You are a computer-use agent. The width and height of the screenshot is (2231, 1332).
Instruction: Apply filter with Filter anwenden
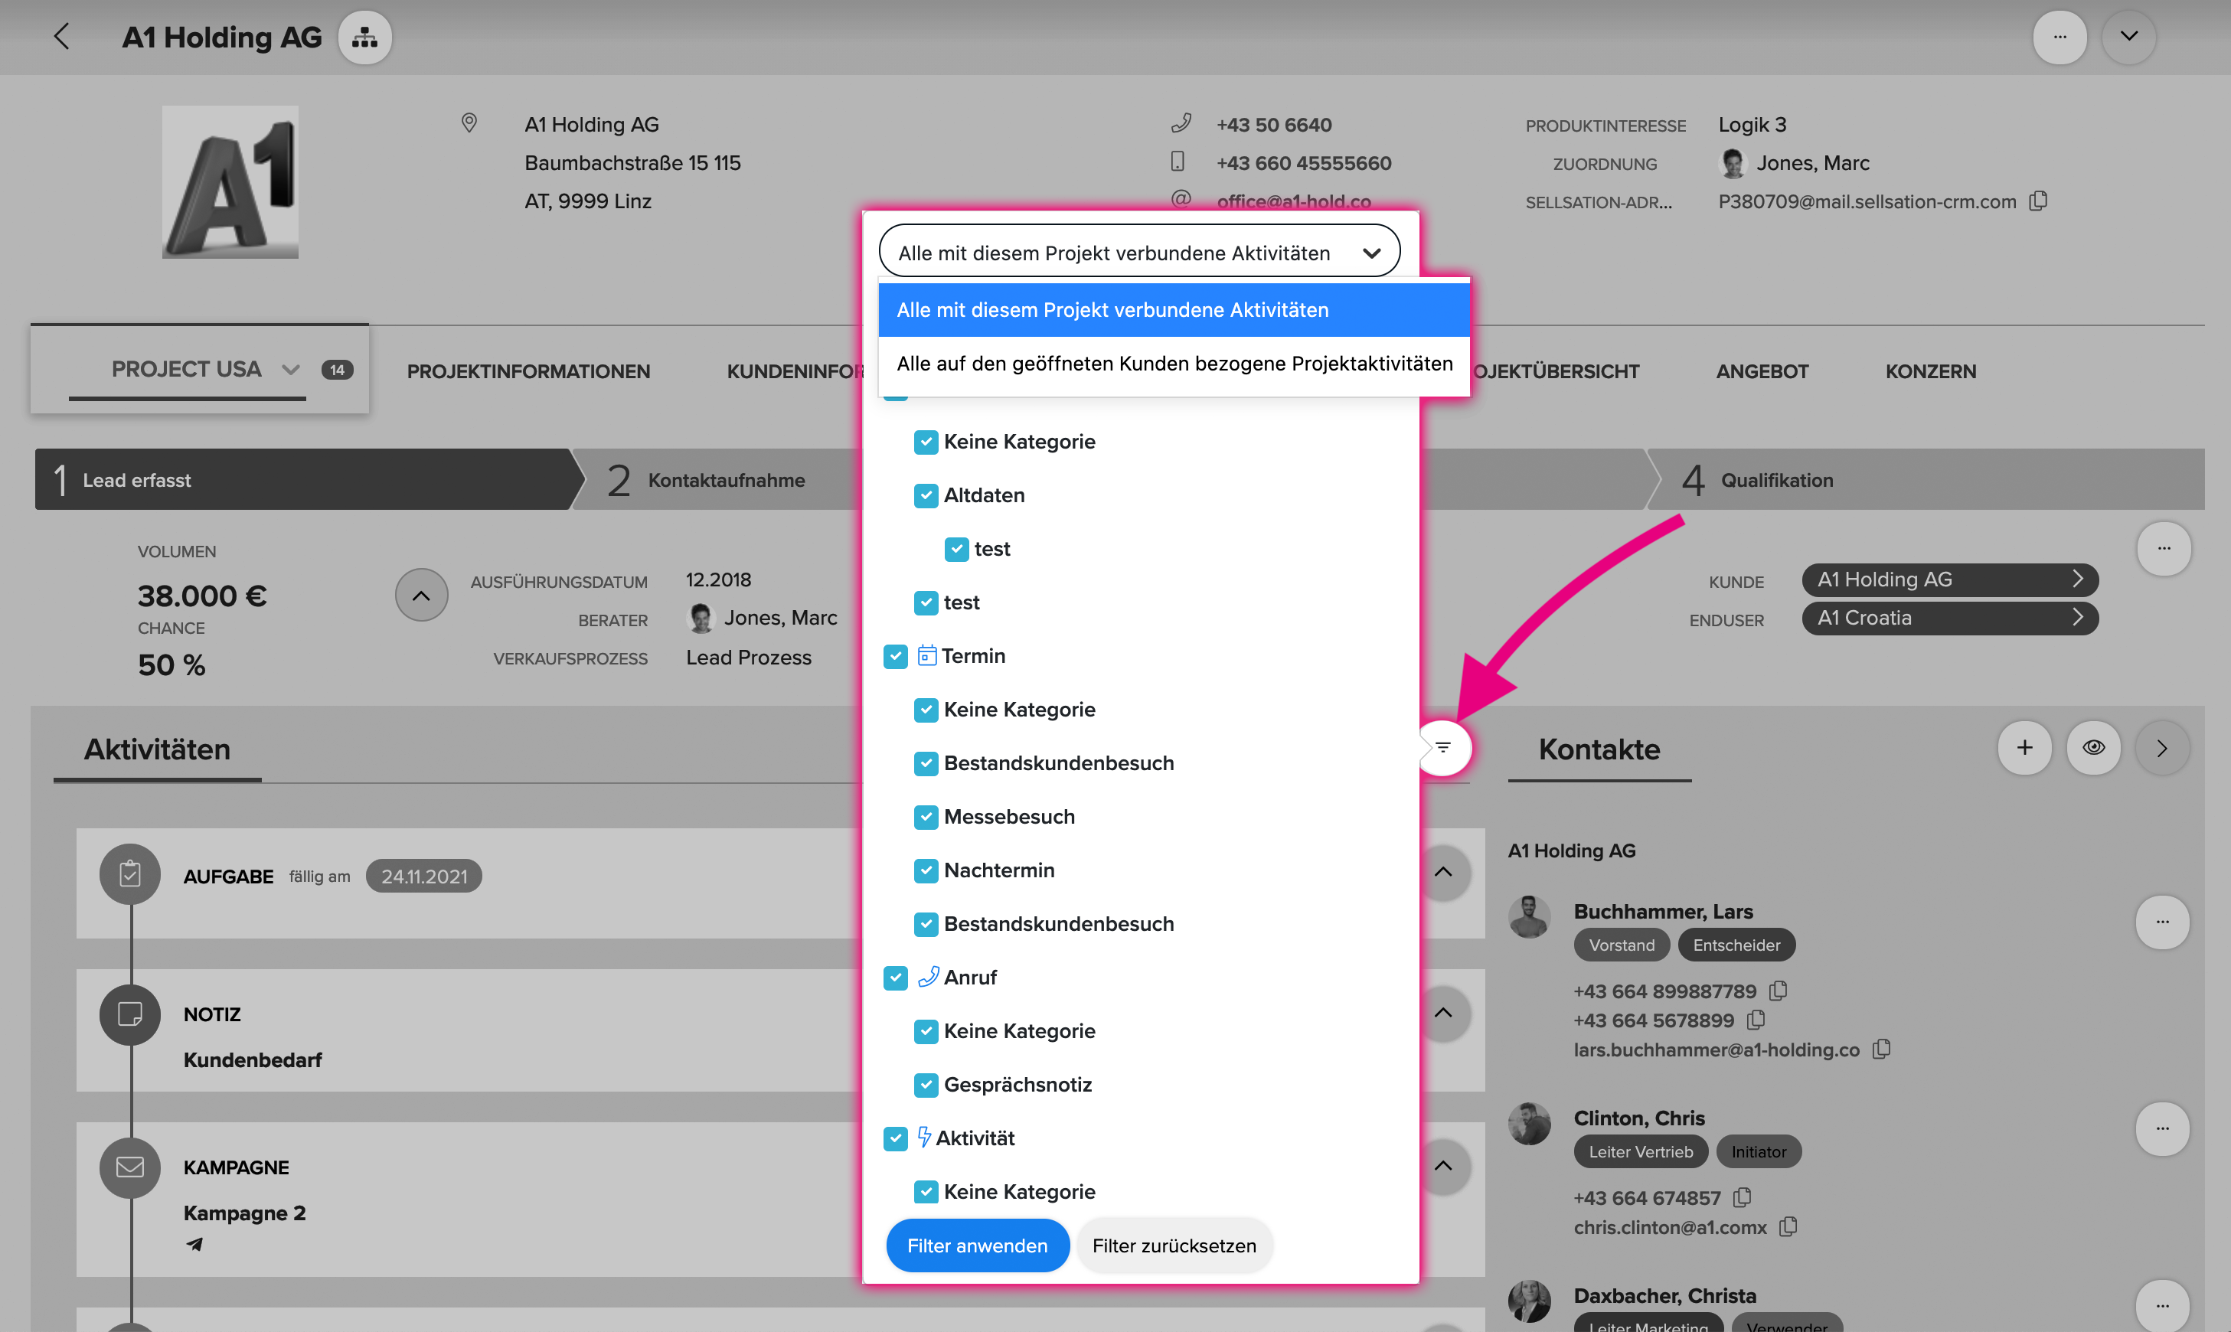pyautogui.click(x=977, y=1245)
